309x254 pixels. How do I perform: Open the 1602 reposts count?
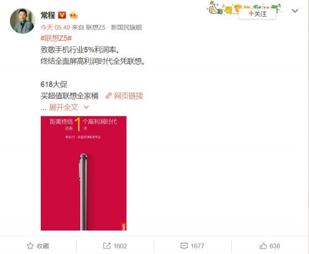120,246
